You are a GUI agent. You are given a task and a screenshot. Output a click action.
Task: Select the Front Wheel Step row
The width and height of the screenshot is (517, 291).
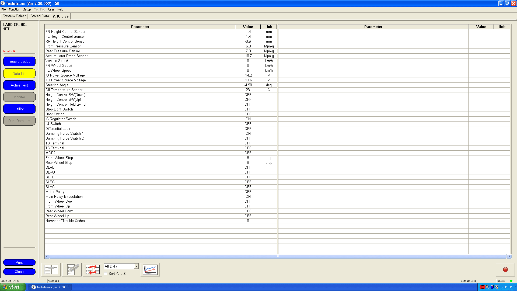[x=161, y=158]
